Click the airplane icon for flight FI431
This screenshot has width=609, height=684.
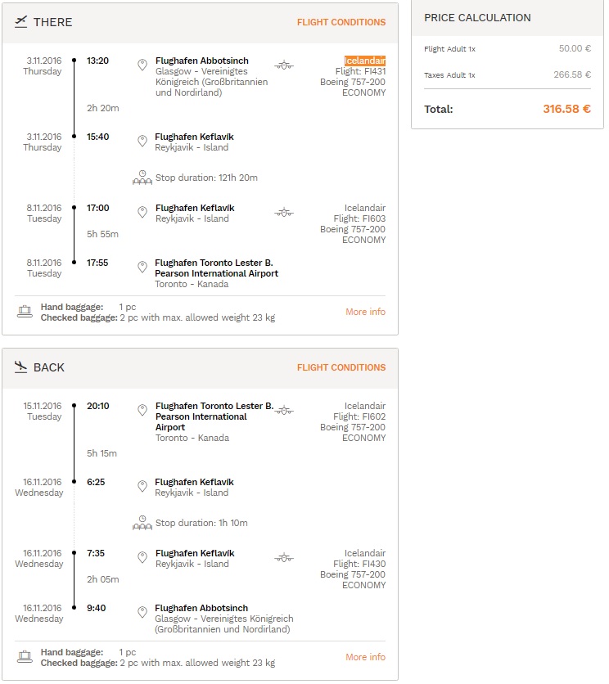(x=284, y=65)
